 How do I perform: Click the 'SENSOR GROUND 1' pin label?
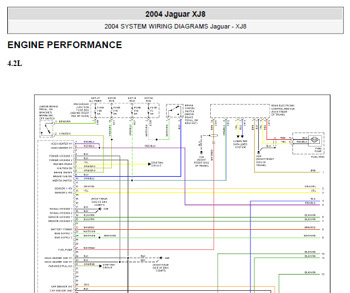pos(60,217)
